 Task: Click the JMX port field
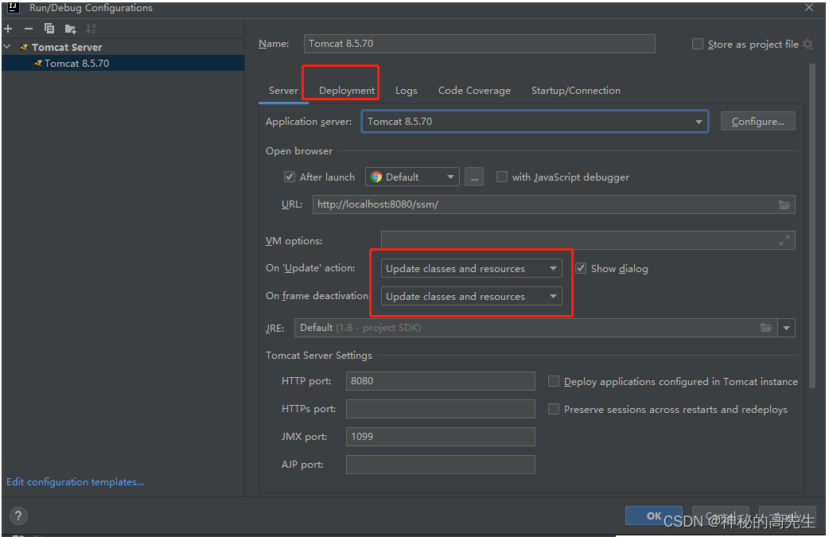(441, 437)
